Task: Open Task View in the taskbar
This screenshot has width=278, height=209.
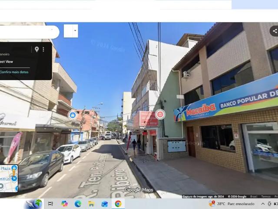Action: pyautogui.click(x=50, y=204)
